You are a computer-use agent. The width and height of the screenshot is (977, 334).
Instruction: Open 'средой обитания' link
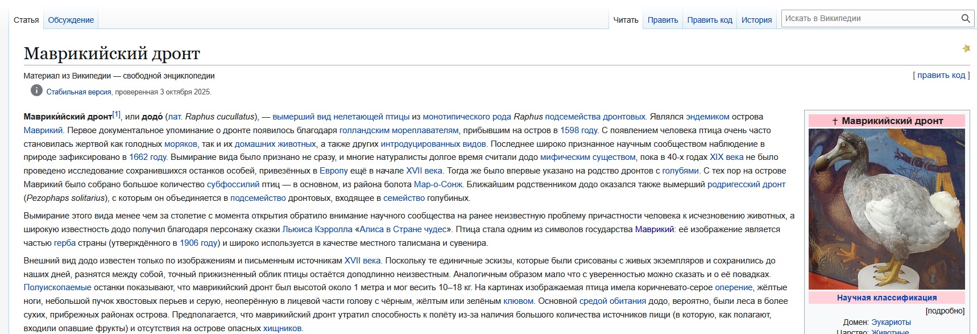(x=612, y=301)
